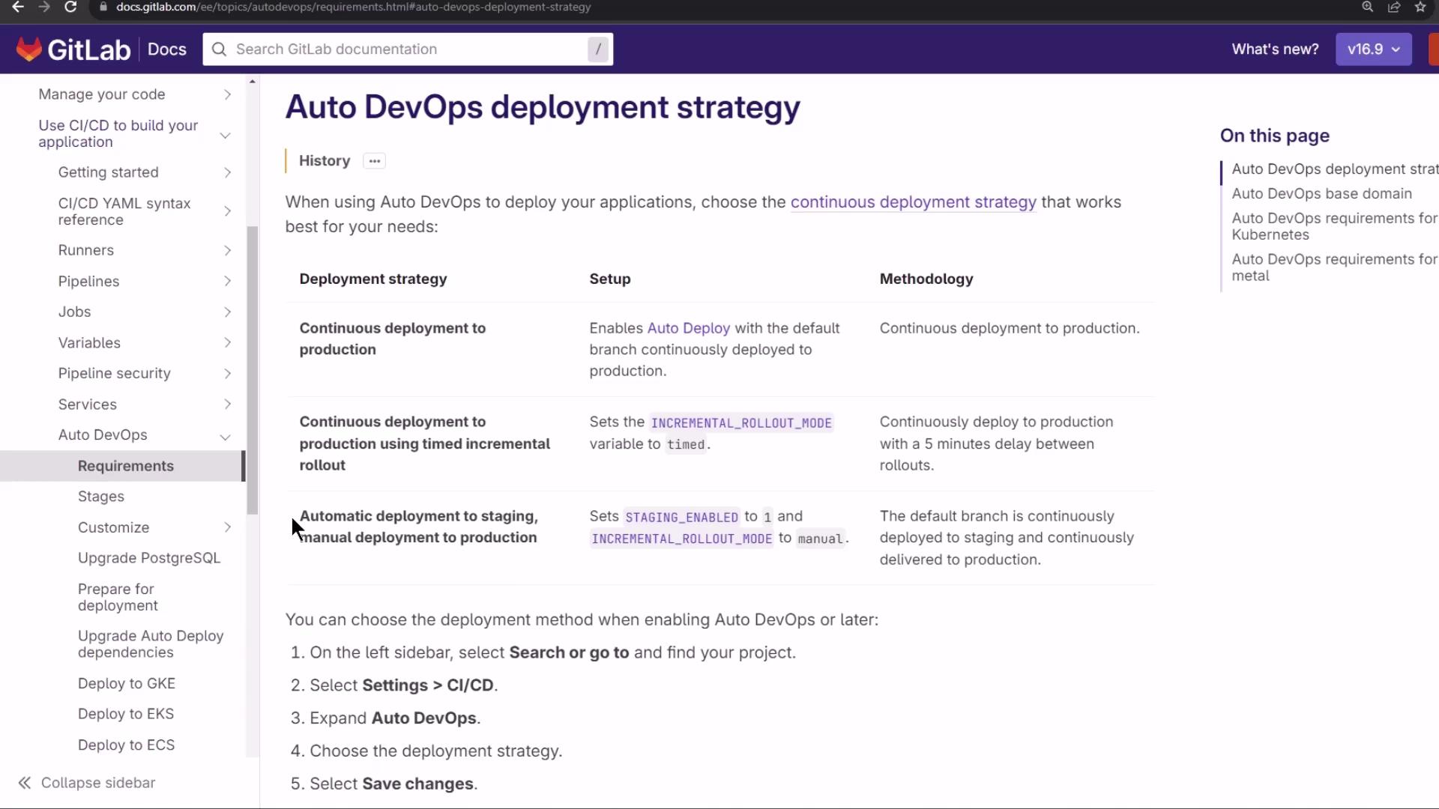This screenshot has width=1439, height=809.
Task: Expand the Customize sidebar item
Action: (227, 528)
